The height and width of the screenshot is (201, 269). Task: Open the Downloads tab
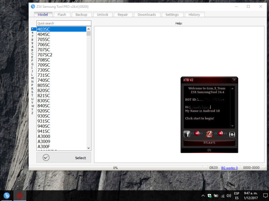(x=147, y=14)
